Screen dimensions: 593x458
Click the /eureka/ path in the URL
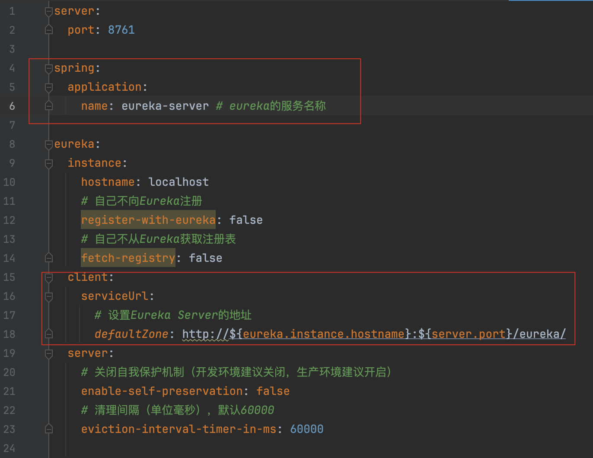click(539, 334)
